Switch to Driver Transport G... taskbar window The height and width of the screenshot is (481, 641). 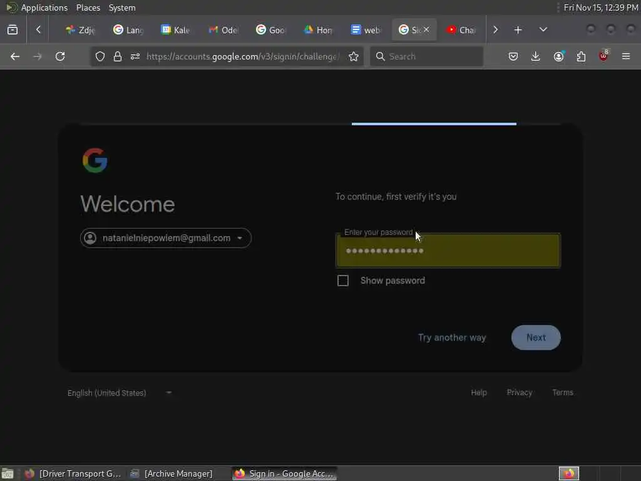pos(73,473)
